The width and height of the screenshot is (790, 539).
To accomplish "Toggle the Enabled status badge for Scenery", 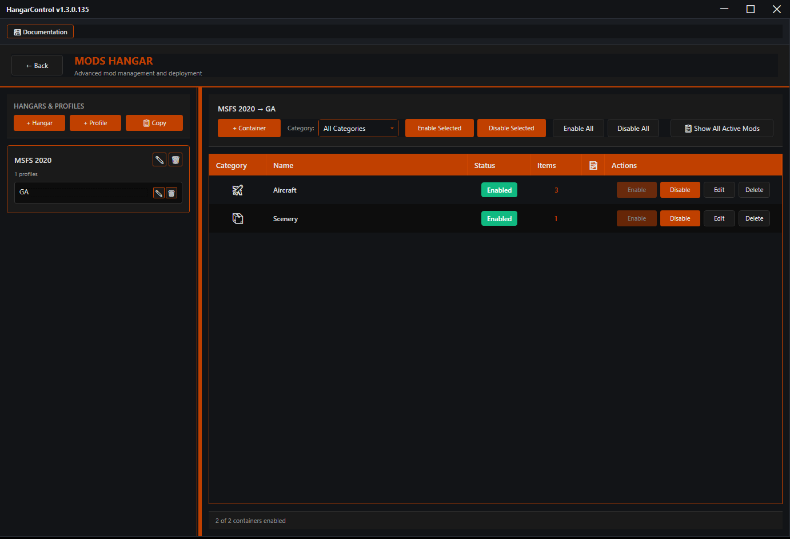I will pyautogui.click(x=499, y=218).
